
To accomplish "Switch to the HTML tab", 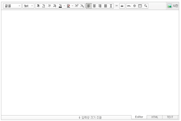I will point(155,117).
